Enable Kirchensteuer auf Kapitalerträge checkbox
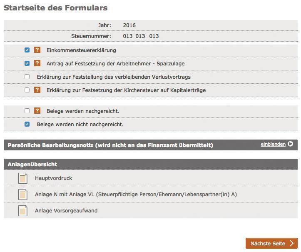Image resolution: width=301 pixels, height=252 pixels. (x=27, y=90)
